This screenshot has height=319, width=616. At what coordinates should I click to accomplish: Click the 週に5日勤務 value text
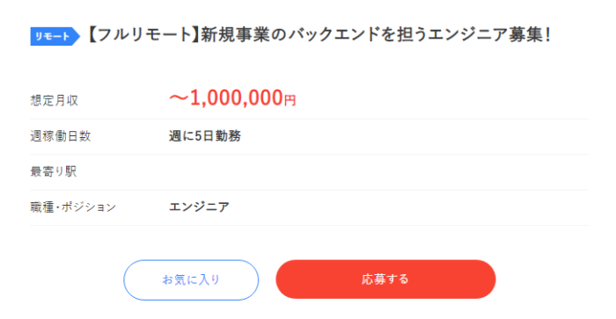[x=205, y=136]
